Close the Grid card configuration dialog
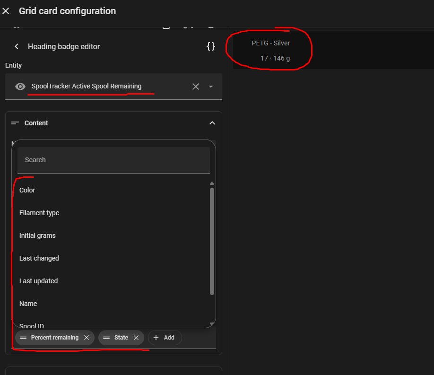Viewport: 434px width, 375px height. [x=6, y=11]
